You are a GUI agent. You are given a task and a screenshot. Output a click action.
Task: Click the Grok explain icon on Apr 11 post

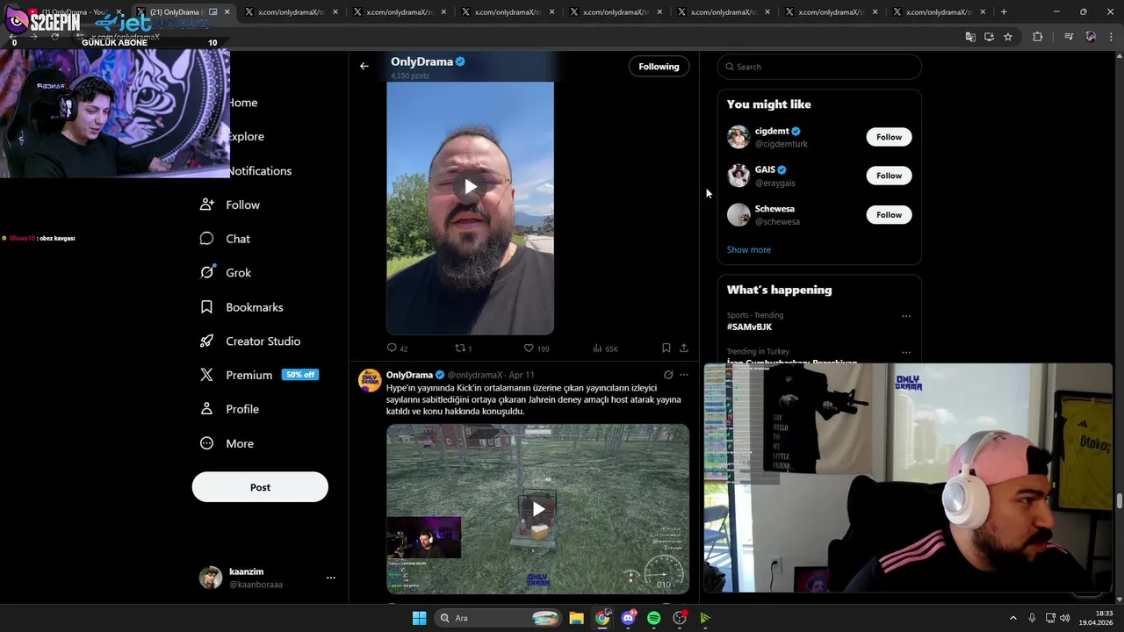(x=668, y=375)
